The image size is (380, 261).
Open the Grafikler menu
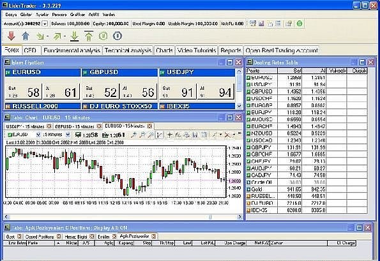coord(77,15)
